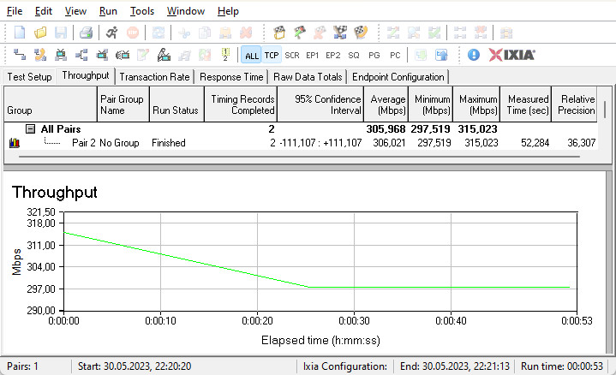Toggle the EP1 endpoint filter

pos(313,56)
